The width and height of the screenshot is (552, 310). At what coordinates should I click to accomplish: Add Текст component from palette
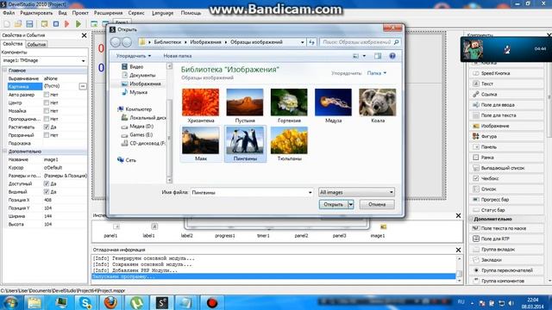pyautogui.click(x=506, y=84)
